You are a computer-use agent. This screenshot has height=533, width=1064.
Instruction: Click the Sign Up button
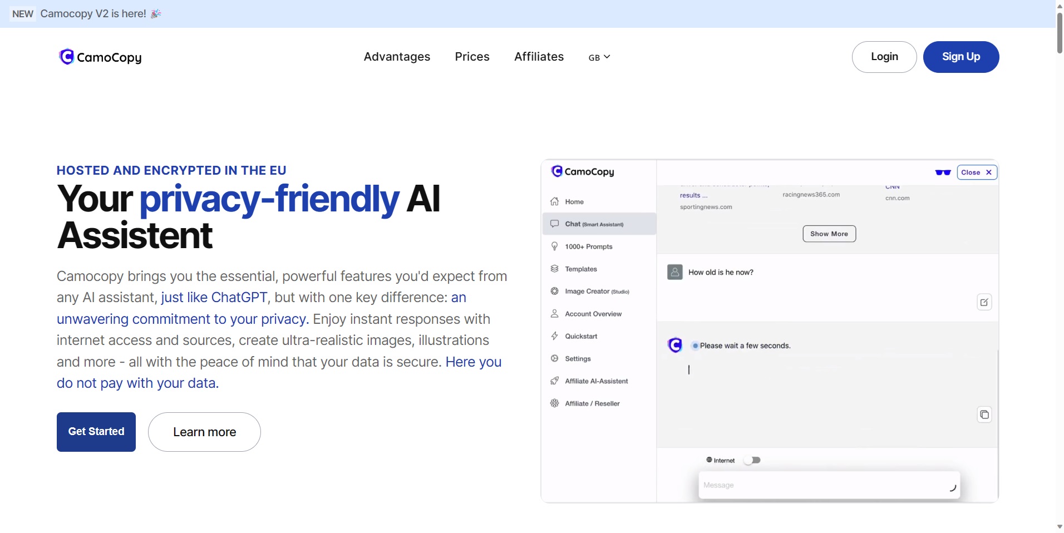(x=961, y=57)
